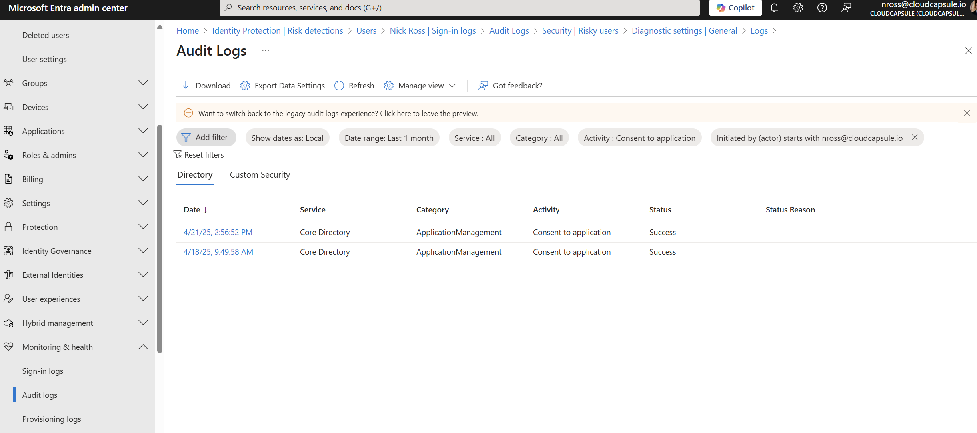
Task: Click the Audit logs sidebar item
Action: pos(40,395)
